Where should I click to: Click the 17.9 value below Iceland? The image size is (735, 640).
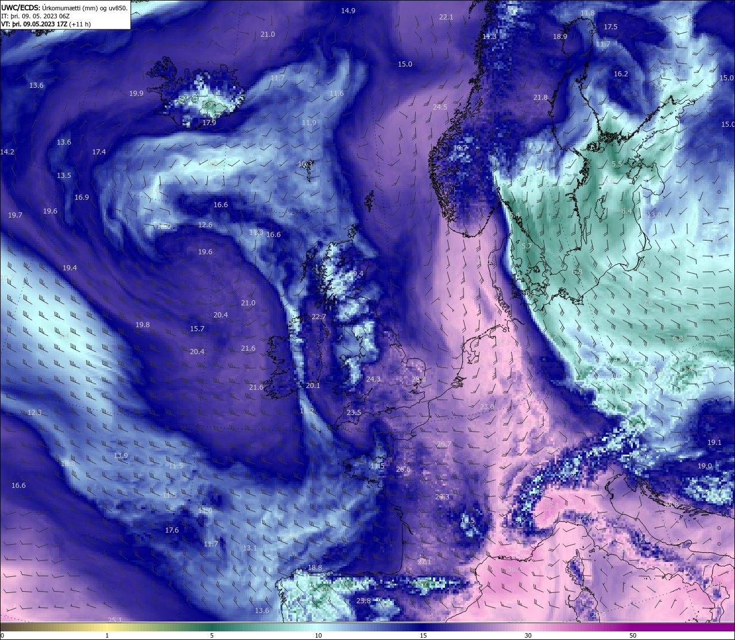[x=209, y=123]
